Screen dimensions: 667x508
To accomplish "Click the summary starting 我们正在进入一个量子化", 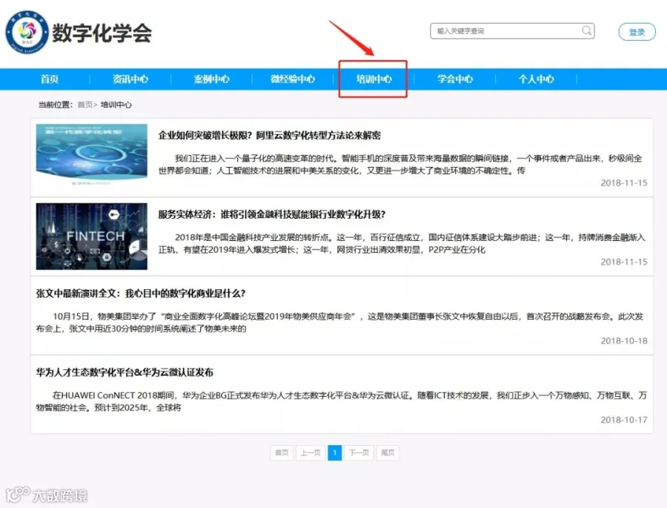I will [x=400, y=165].
